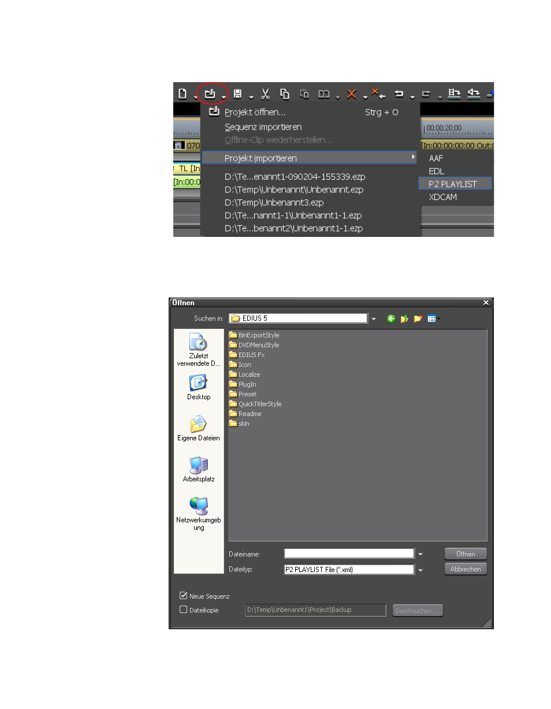
Task: Enable the Dateikopie checkbox
Action: [x=184, y=610]
